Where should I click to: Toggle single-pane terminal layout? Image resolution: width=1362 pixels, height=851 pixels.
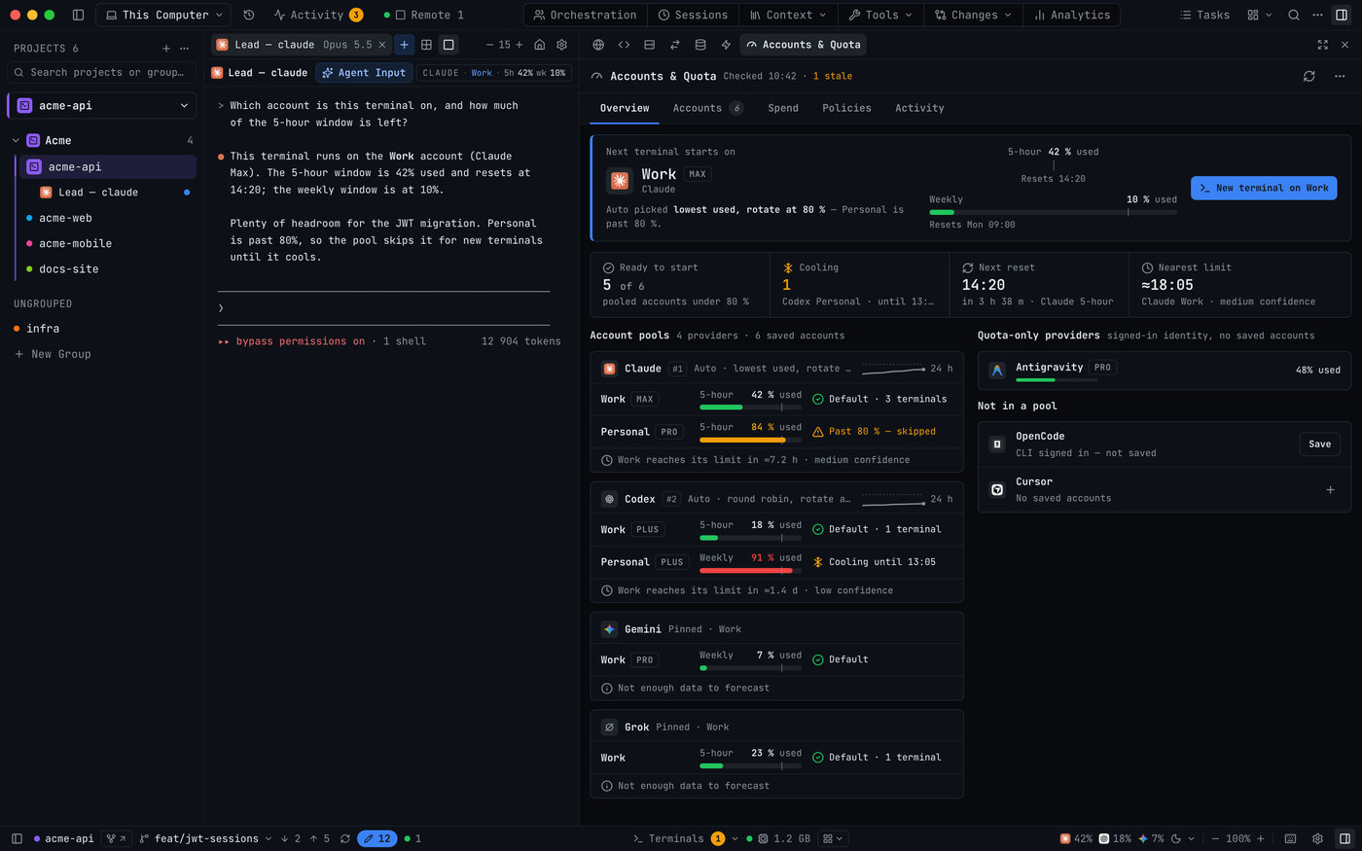[x=448, y=45]
